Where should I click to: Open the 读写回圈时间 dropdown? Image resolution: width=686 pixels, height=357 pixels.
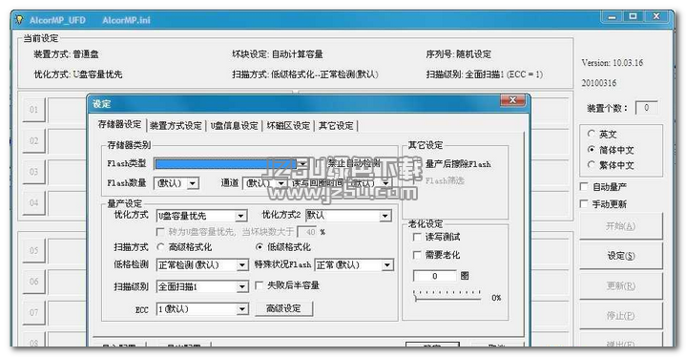coord(385,183)
